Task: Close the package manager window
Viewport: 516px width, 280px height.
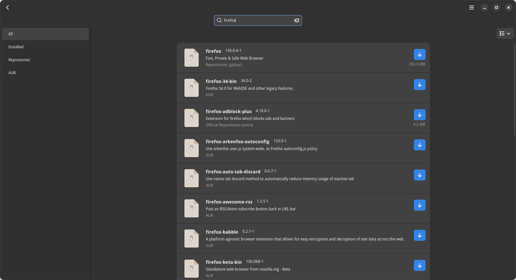Action: click(509, 7)
